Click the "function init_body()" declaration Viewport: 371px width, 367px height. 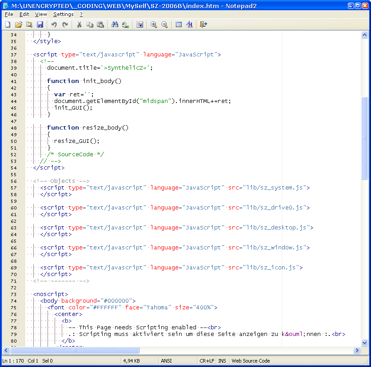(84, 81)
